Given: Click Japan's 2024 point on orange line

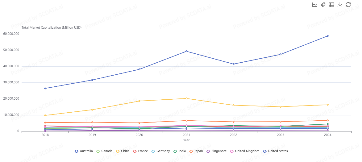Looking at the screenshot, I should click(328, 121).
